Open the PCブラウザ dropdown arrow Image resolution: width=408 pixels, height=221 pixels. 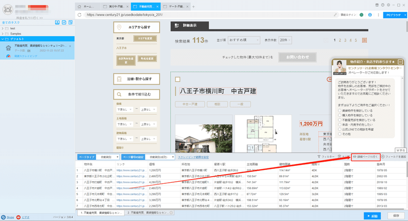[405, 15]
